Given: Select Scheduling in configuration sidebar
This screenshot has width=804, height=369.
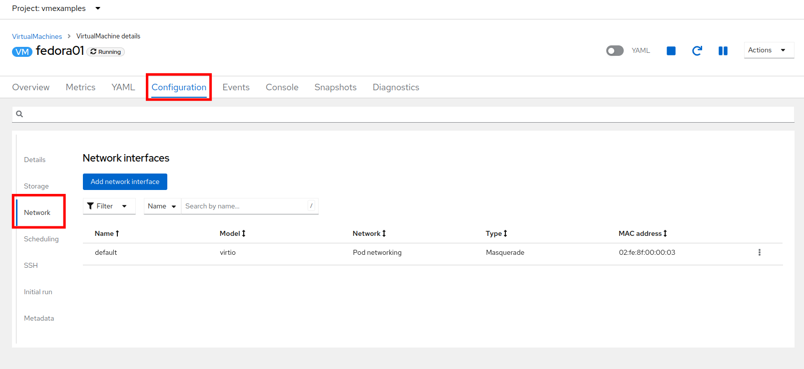Looking at the screenshot, I should (x=41, y=239).
